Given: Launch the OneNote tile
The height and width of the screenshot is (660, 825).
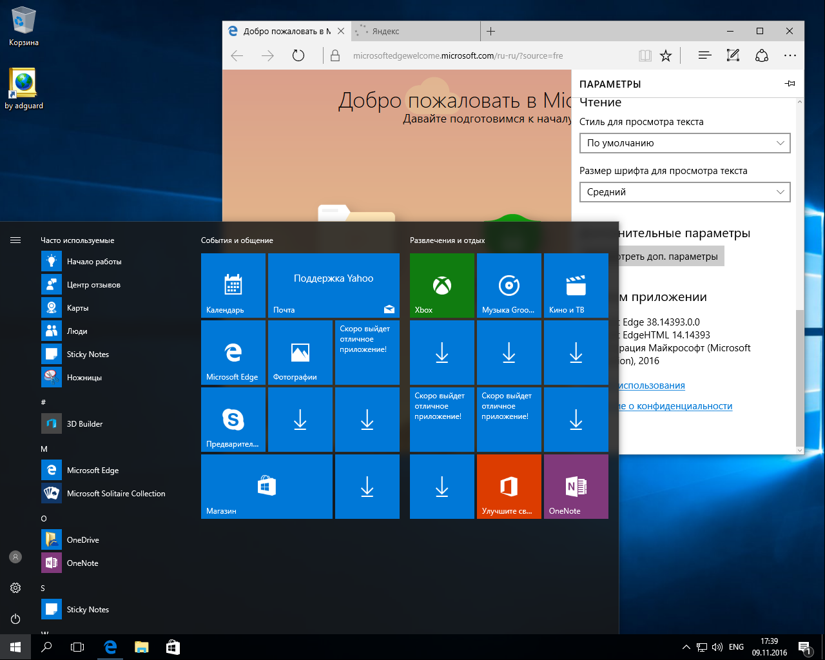Looking at the screenshot, I should [x=576, y=487].
